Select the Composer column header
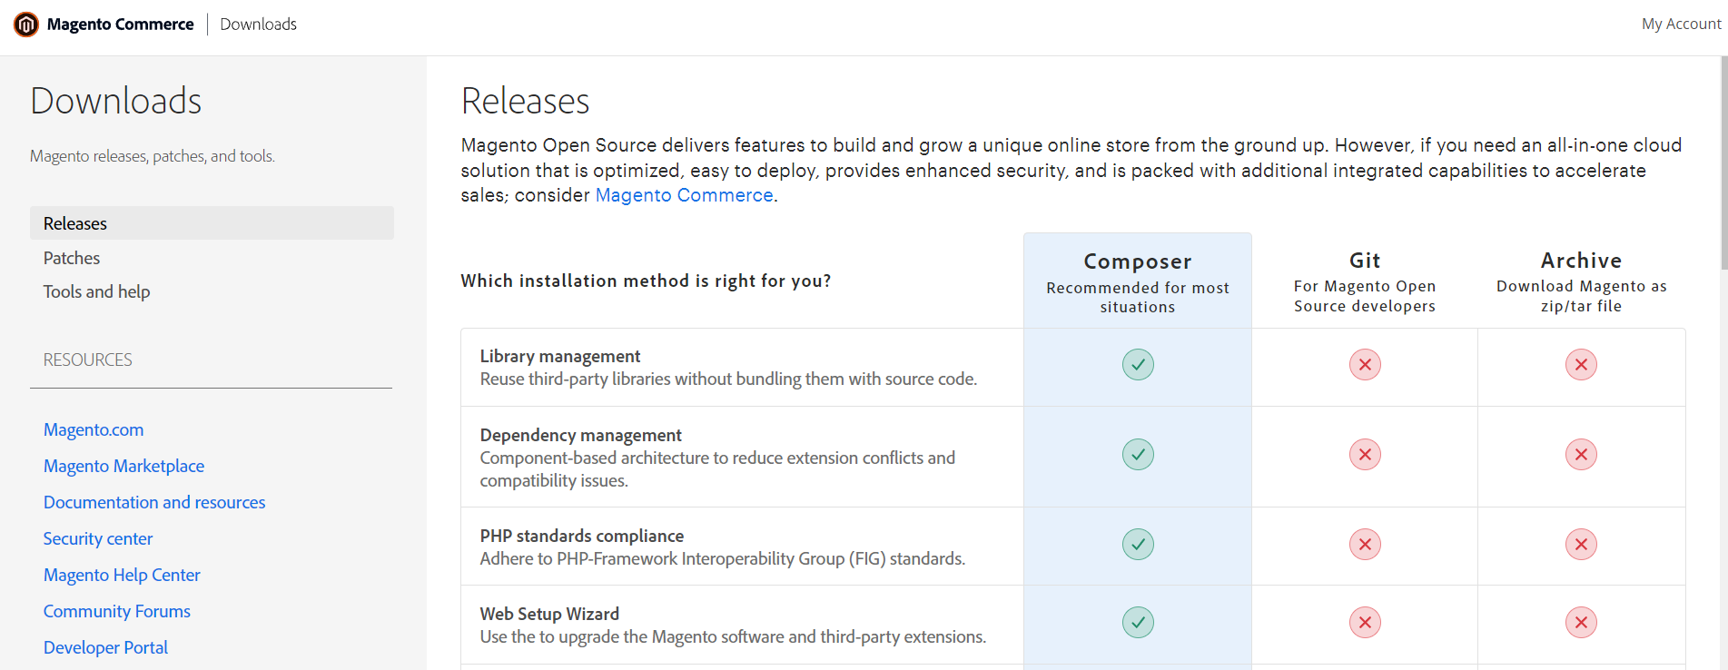Image resolution: width=1728 pixels, height=670 pixels. [x=1137, y=261]
